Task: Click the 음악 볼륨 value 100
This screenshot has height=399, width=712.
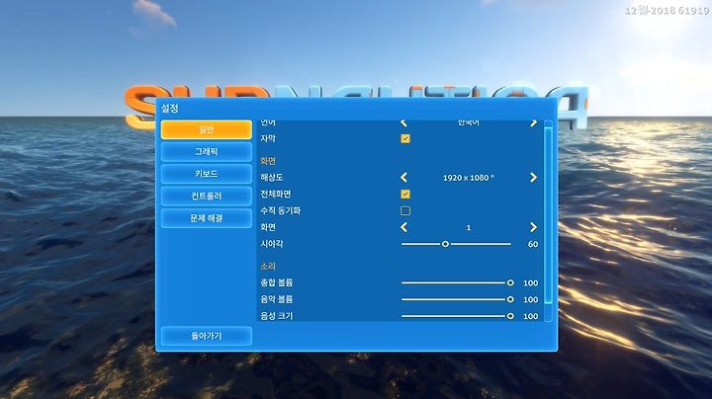Action: pos(531,299)
